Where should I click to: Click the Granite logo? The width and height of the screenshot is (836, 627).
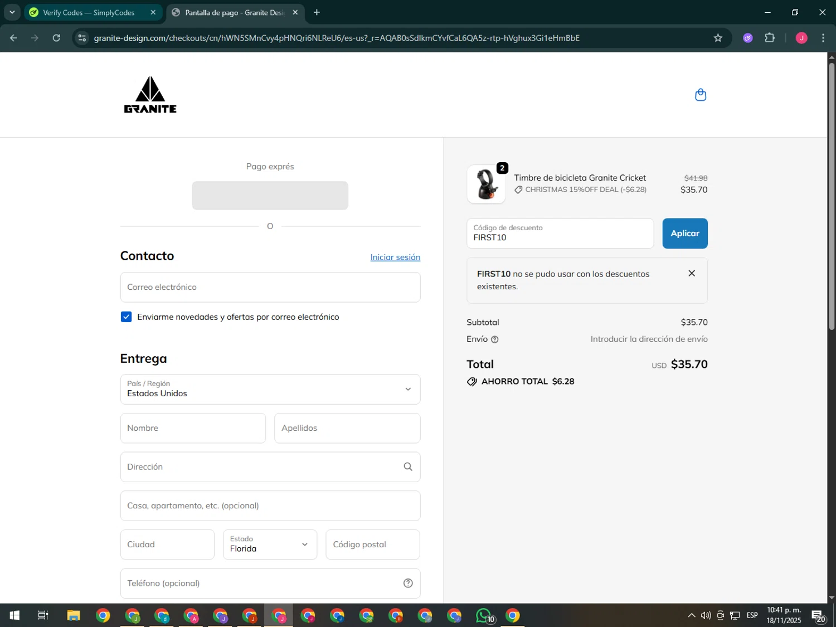[x=150, y=95]
